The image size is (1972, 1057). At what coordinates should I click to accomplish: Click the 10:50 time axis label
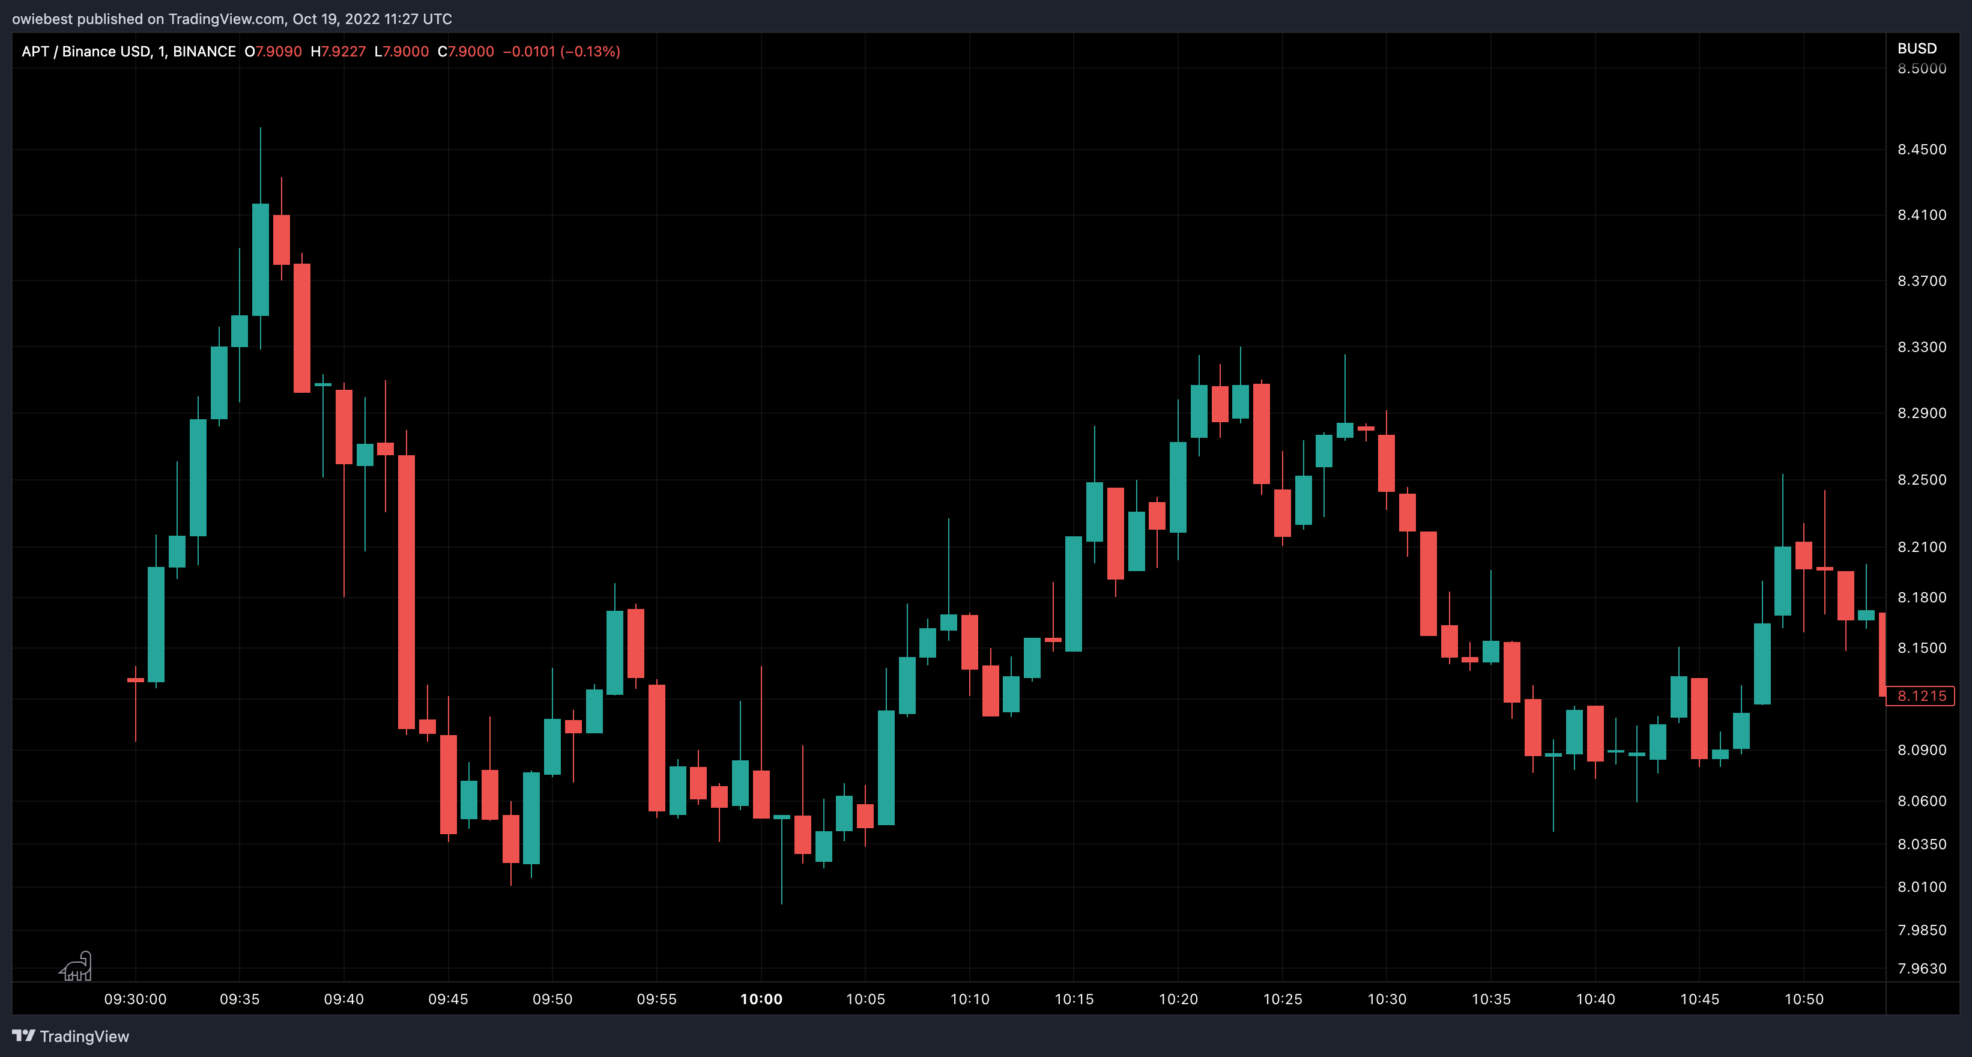pos(1804,999)
